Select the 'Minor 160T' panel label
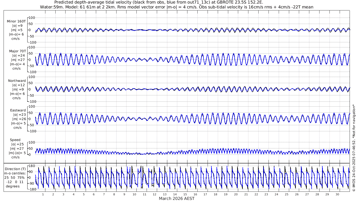The height and width of the screenshot is (204, 357). click(16, 21)
